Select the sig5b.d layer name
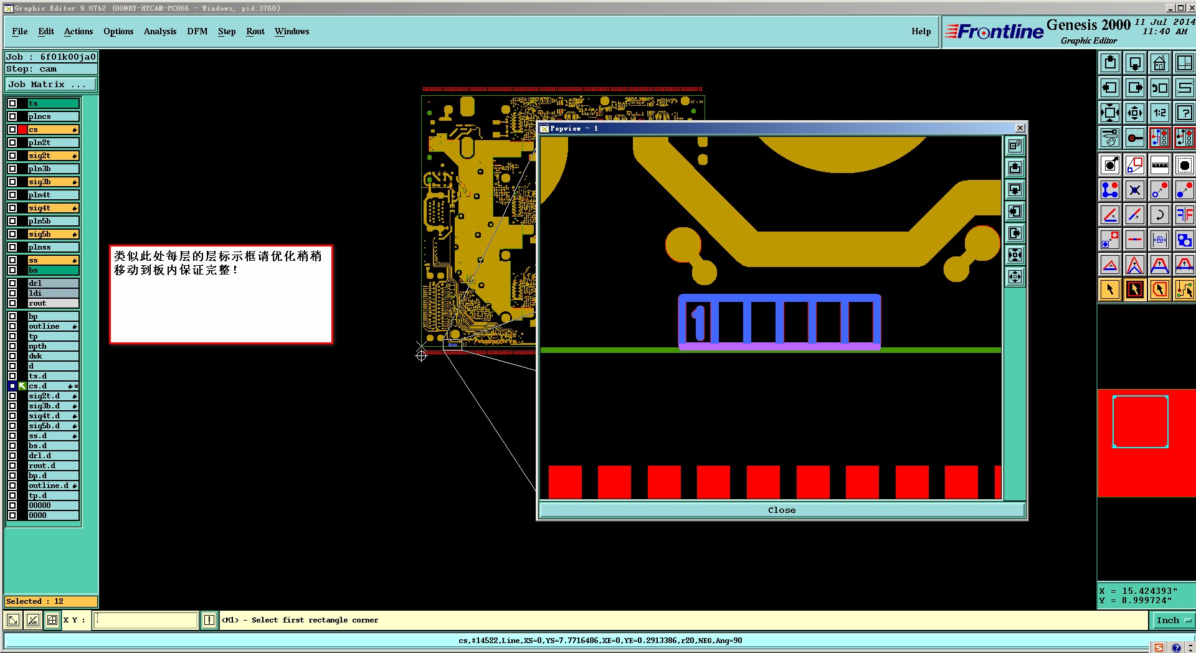This screenshot has height=653, width=1196. pos(53,426)
